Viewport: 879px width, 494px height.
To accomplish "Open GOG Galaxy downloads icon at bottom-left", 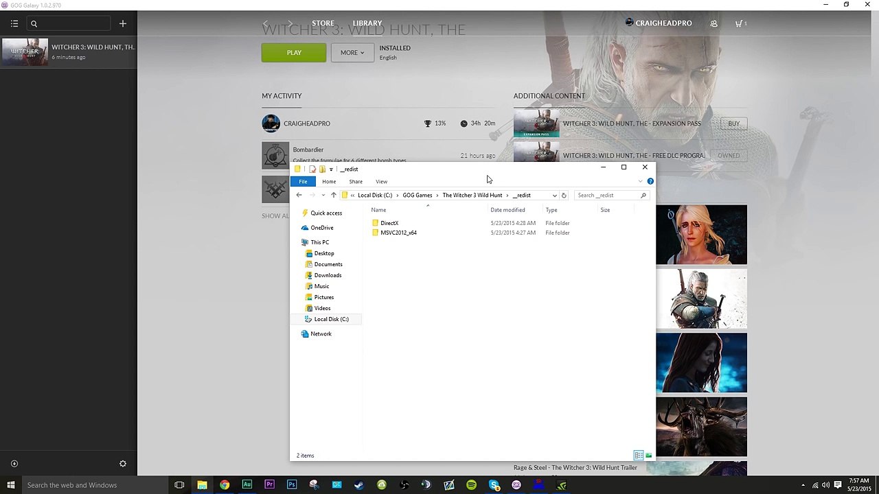I will click(x=14, y=464).
